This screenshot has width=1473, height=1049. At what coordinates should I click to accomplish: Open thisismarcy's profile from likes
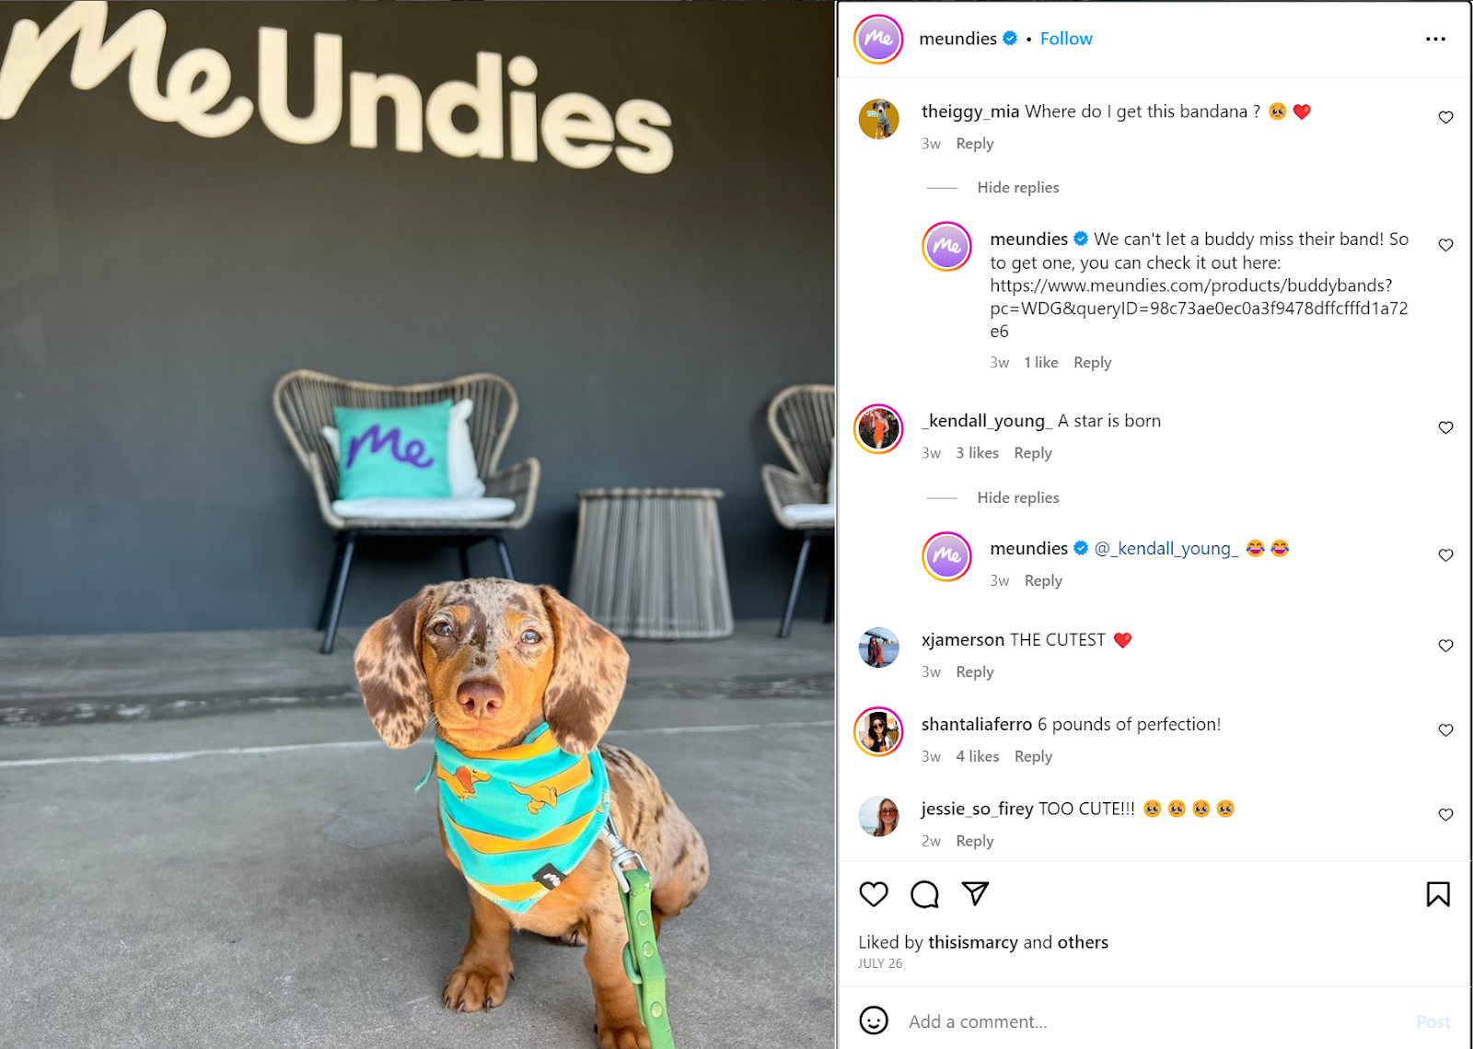973,942
